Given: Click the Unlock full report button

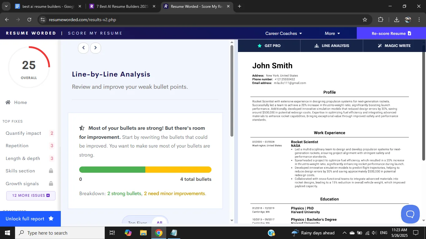Looking at the screenshot, I should pyautogui.click(x=30, y=219).
